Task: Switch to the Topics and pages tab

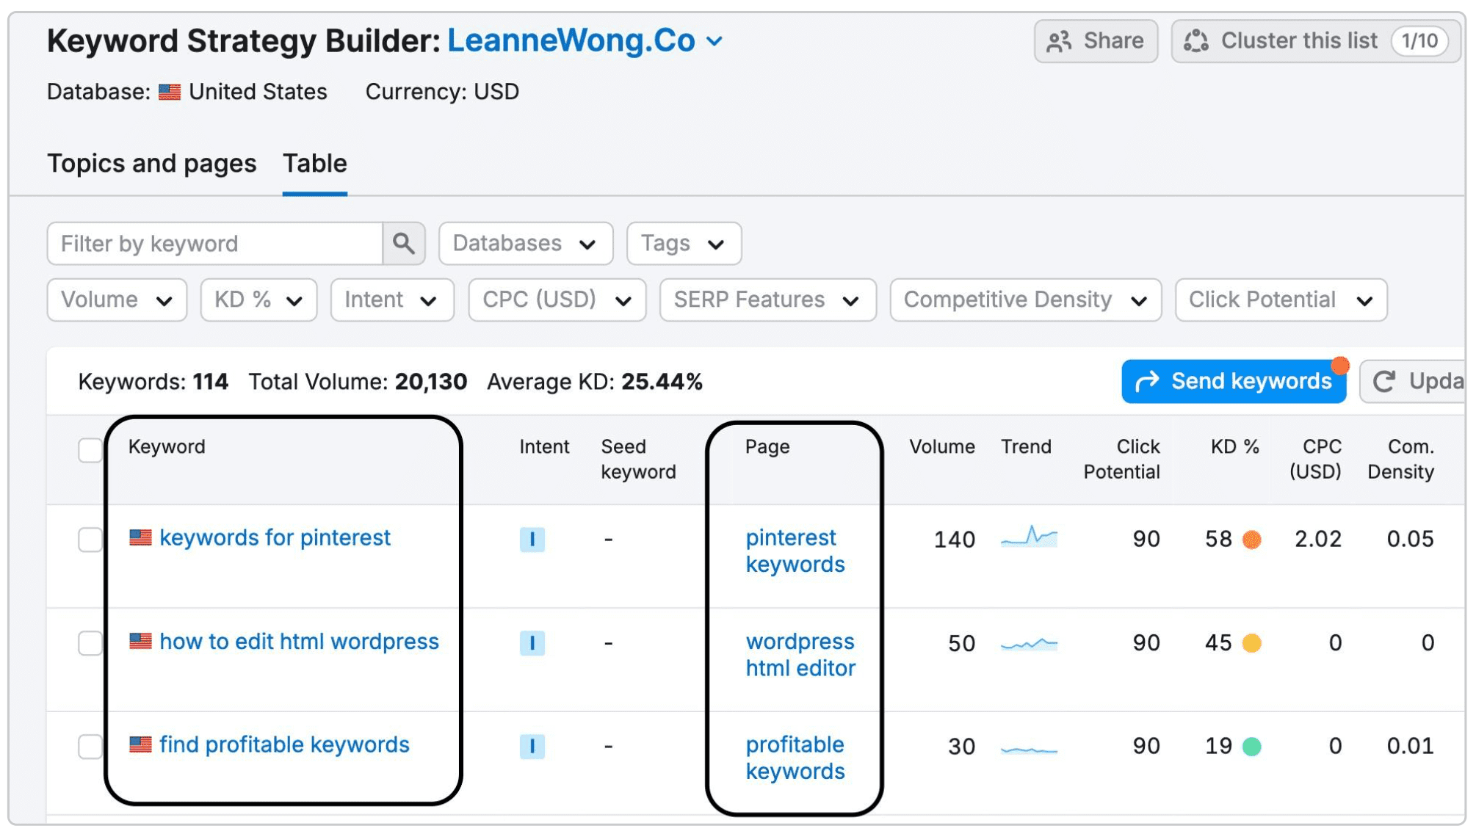Action: click(x=151, y=163)
